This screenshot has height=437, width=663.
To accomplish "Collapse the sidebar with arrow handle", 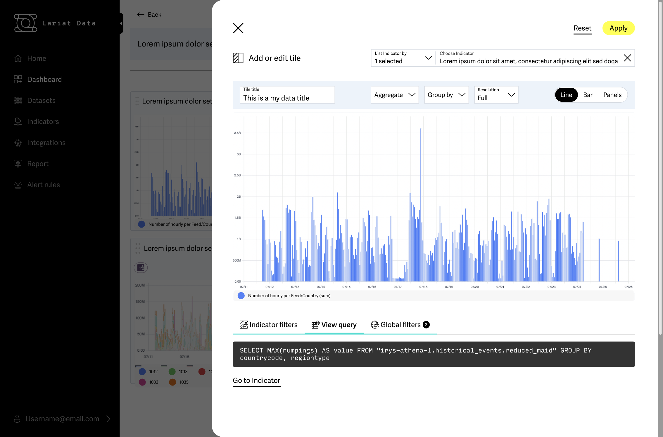I will point(121,23).
